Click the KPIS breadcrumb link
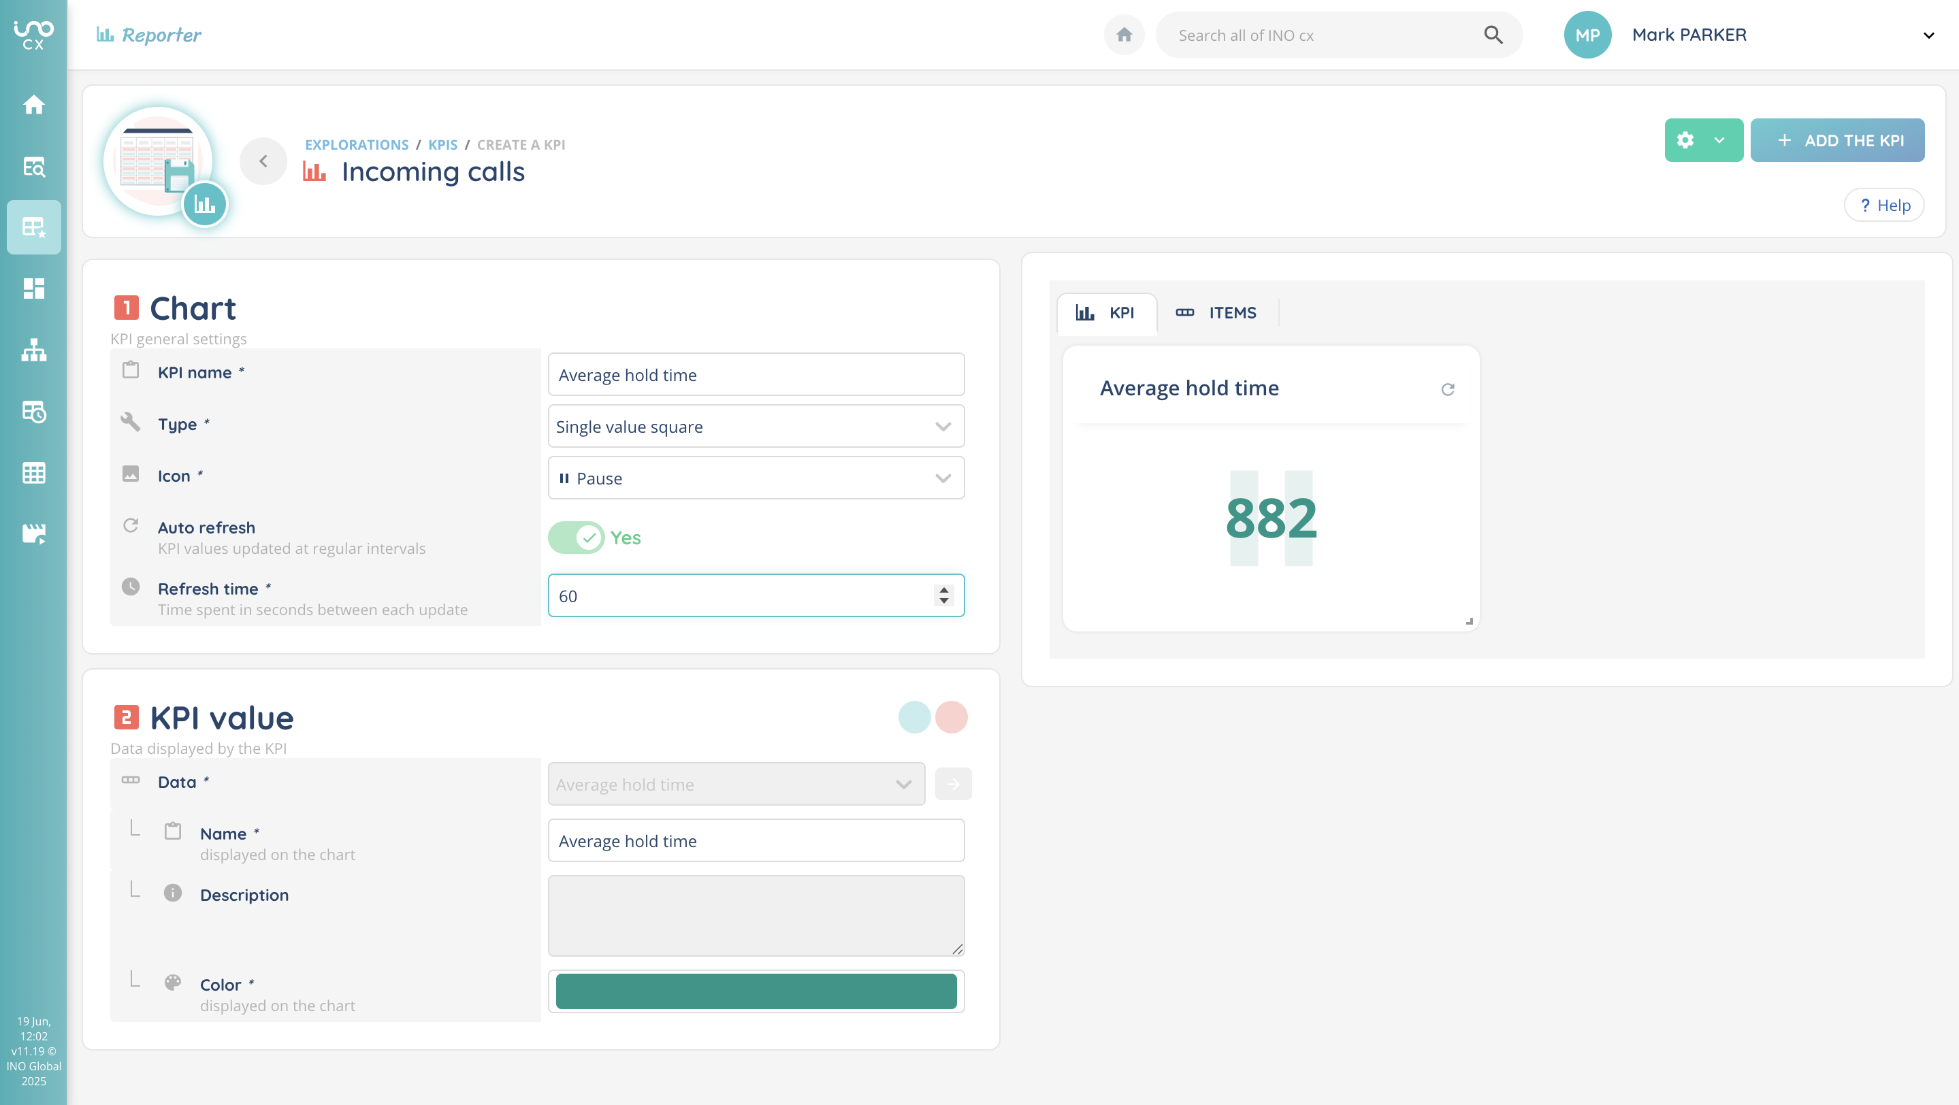The width and height of the screenshot is (1959, 1105). click(442, 144)
